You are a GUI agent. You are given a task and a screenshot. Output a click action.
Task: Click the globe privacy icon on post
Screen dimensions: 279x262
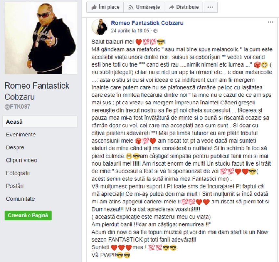(x=155, y=31)
